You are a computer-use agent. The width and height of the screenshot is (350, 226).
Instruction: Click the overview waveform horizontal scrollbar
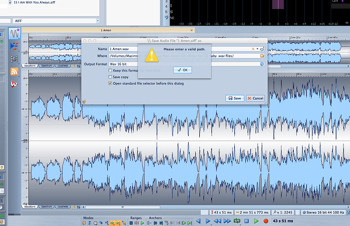(x=274, y=66)
